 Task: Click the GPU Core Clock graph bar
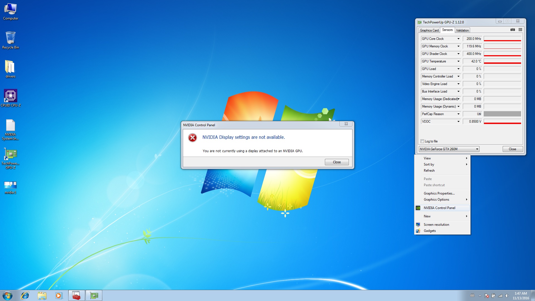point(502,39)
